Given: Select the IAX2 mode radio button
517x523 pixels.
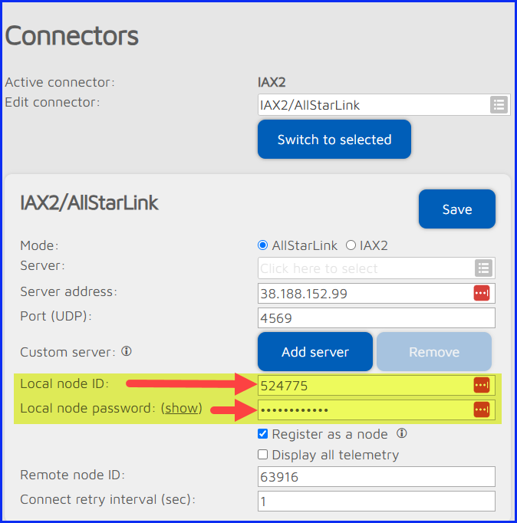Looking at the screenshot, I should click(351, 245).
